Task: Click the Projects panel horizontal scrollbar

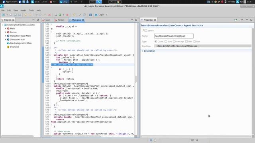Action: [x=18, y=136]
